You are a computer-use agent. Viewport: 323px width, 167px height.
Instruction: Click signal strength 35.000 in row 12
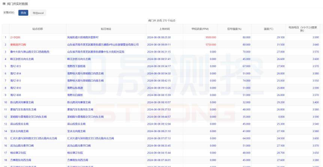click(246, 117)
